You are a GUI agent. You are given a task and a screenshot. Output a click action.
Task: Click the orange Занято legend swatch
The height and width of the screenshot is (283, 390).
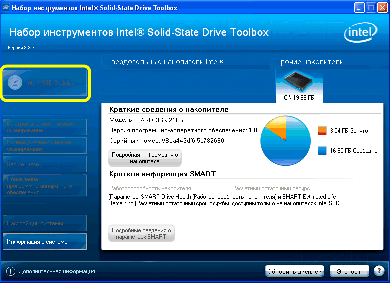[x=322, y=130]
